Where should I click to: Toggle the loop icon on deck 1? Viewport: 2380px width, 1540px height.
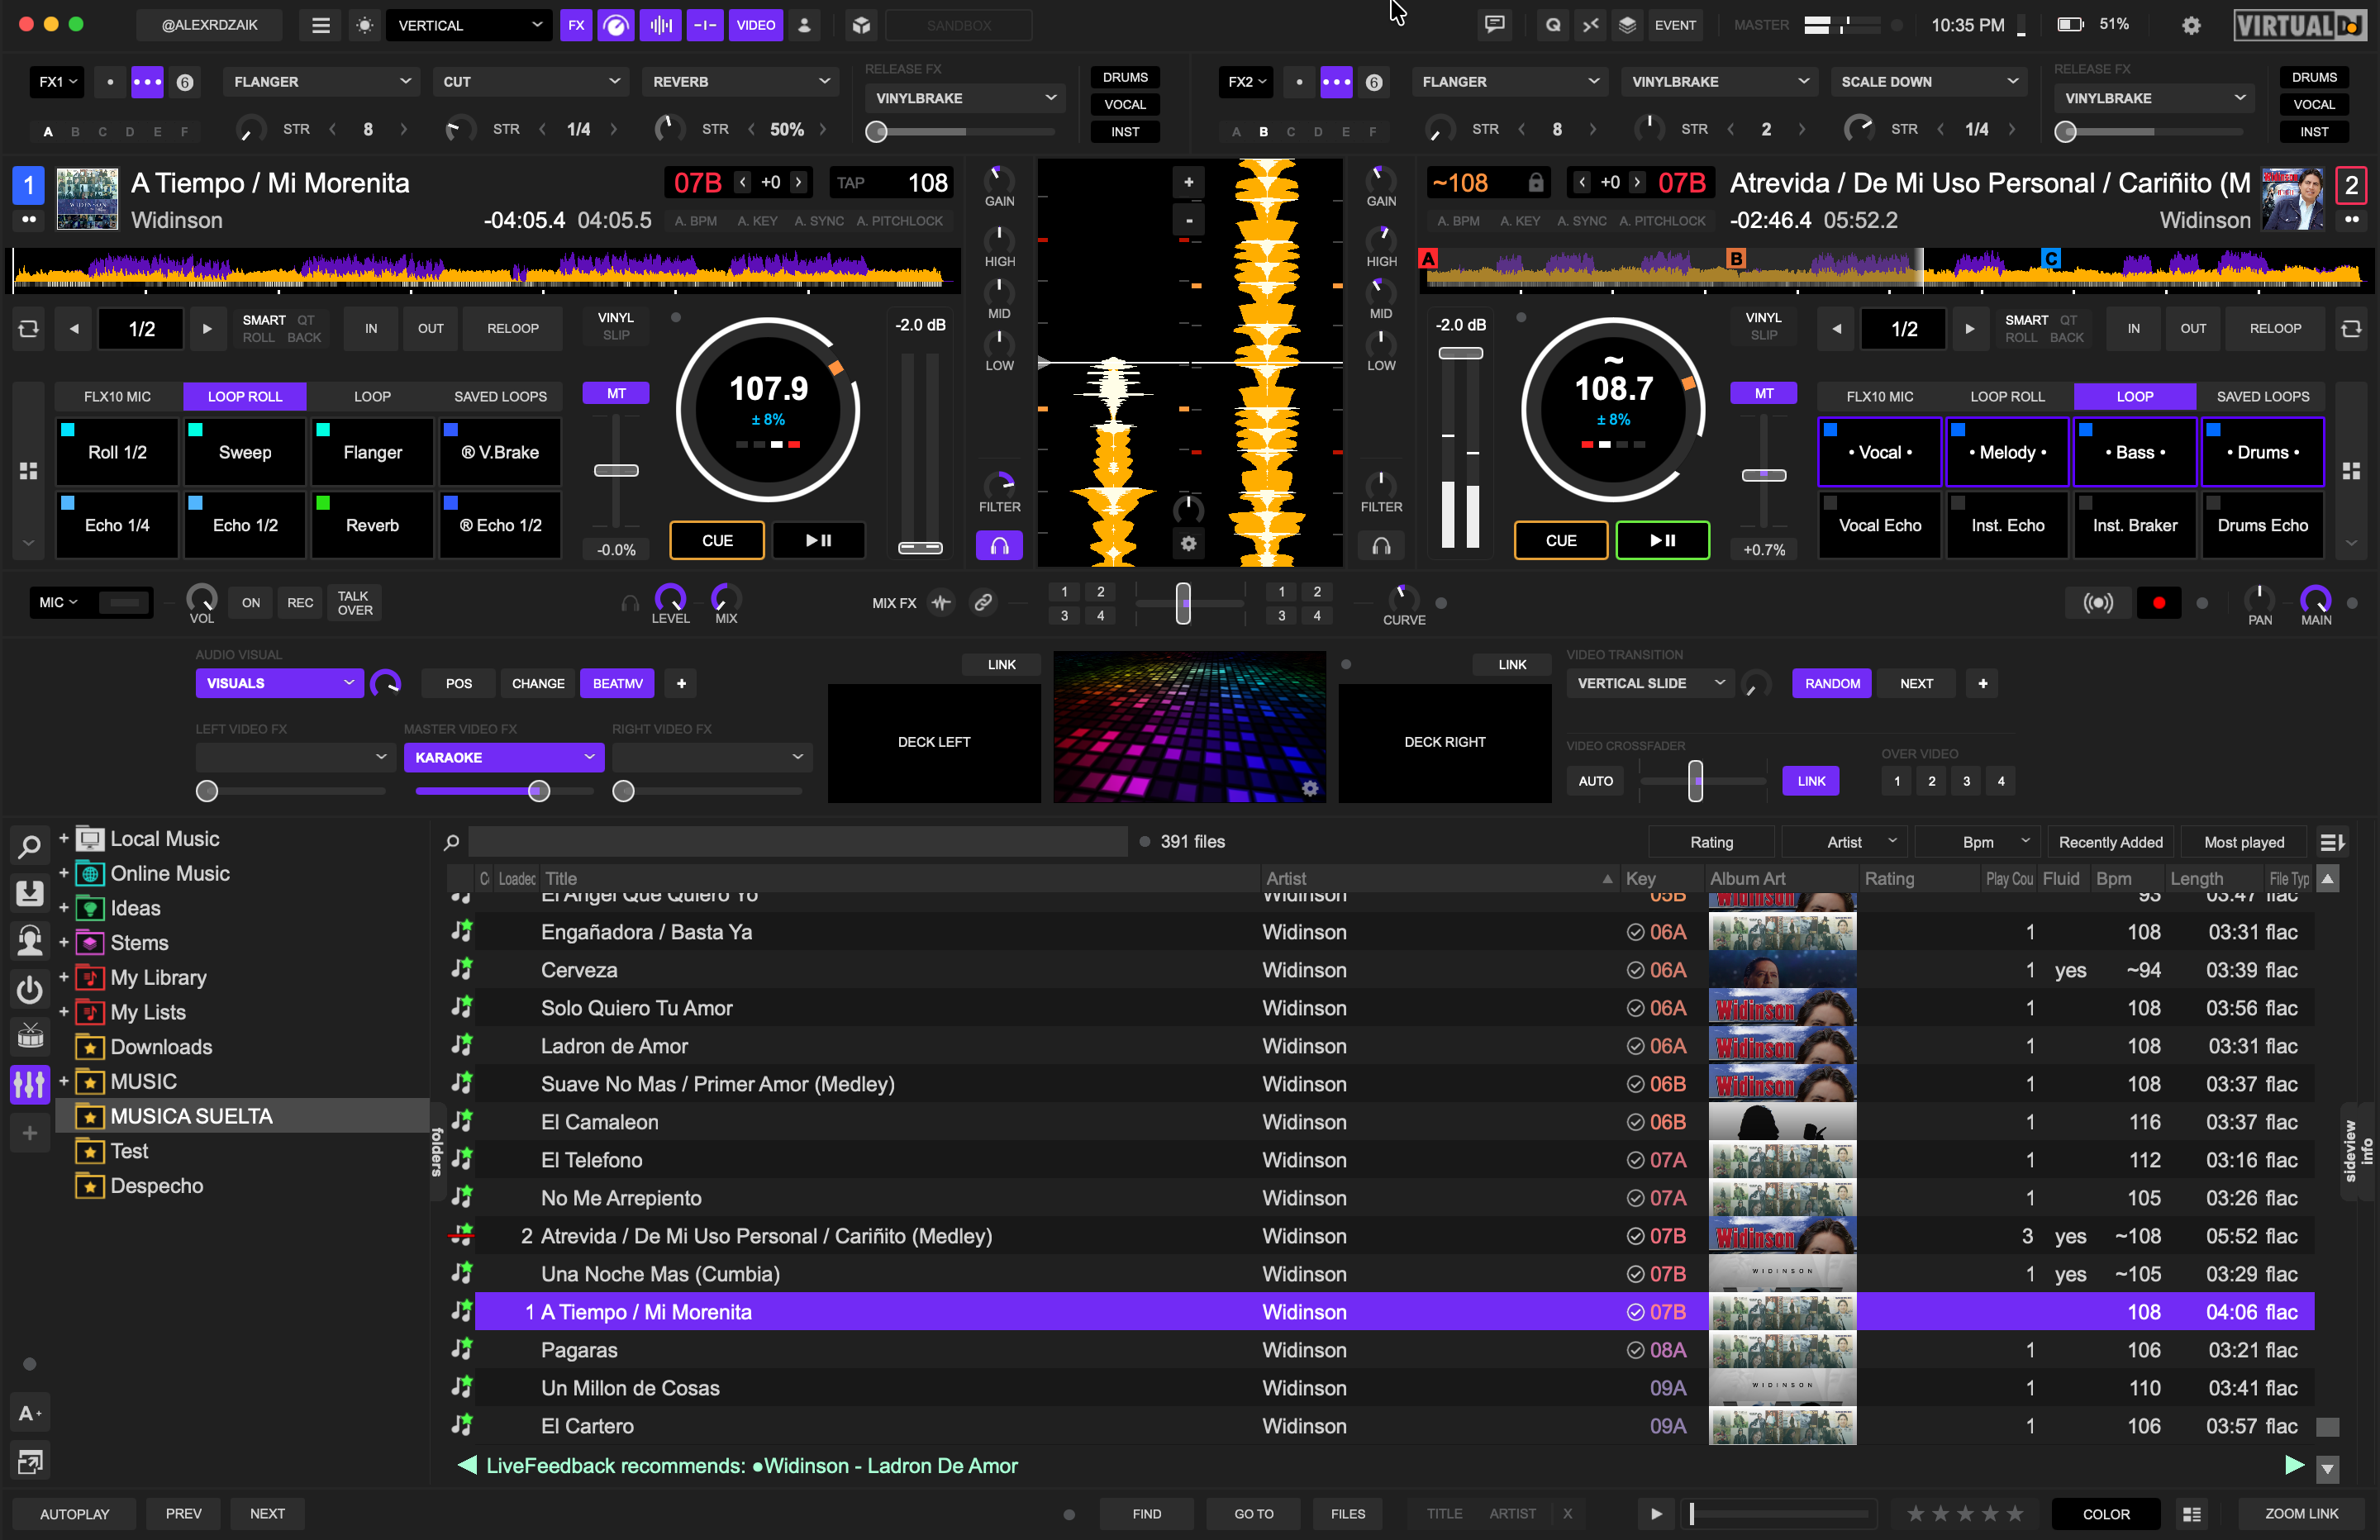pyautogui.click(x=28, y=328)
